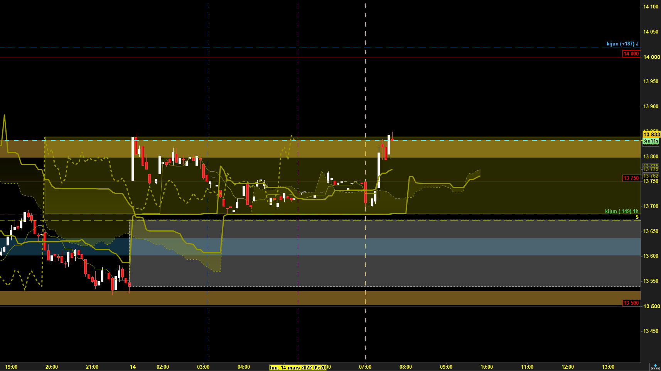Click the yellow 13 833 current price tag

(651, 134)
